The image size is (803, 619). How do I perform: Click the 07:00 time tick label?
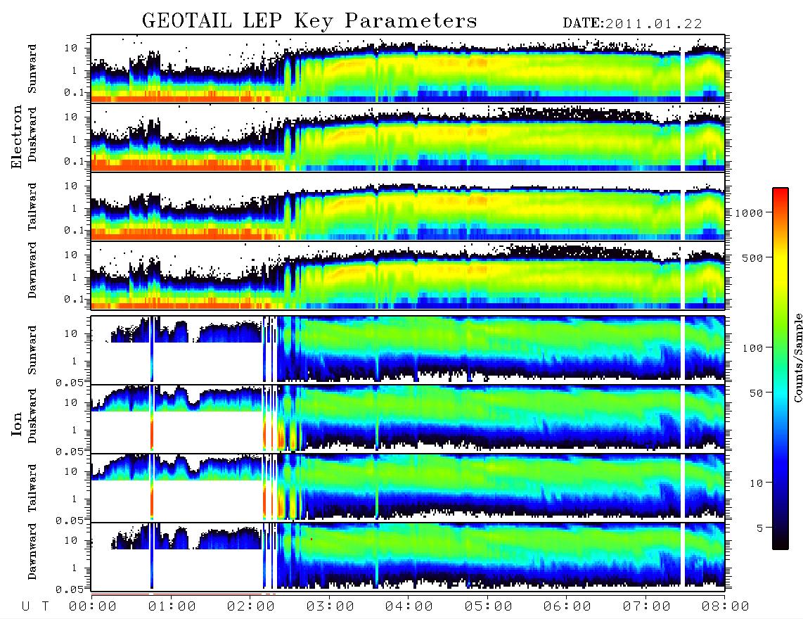(647, 606)
